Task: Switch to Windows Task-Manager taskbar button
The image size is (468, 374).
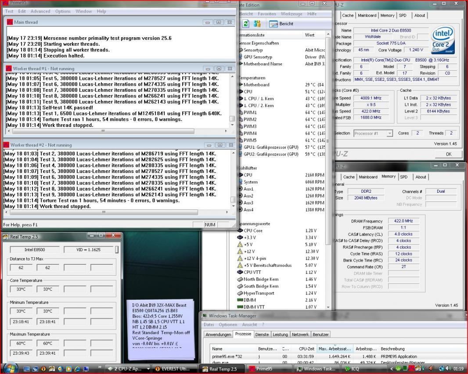Action: (317, 369)
